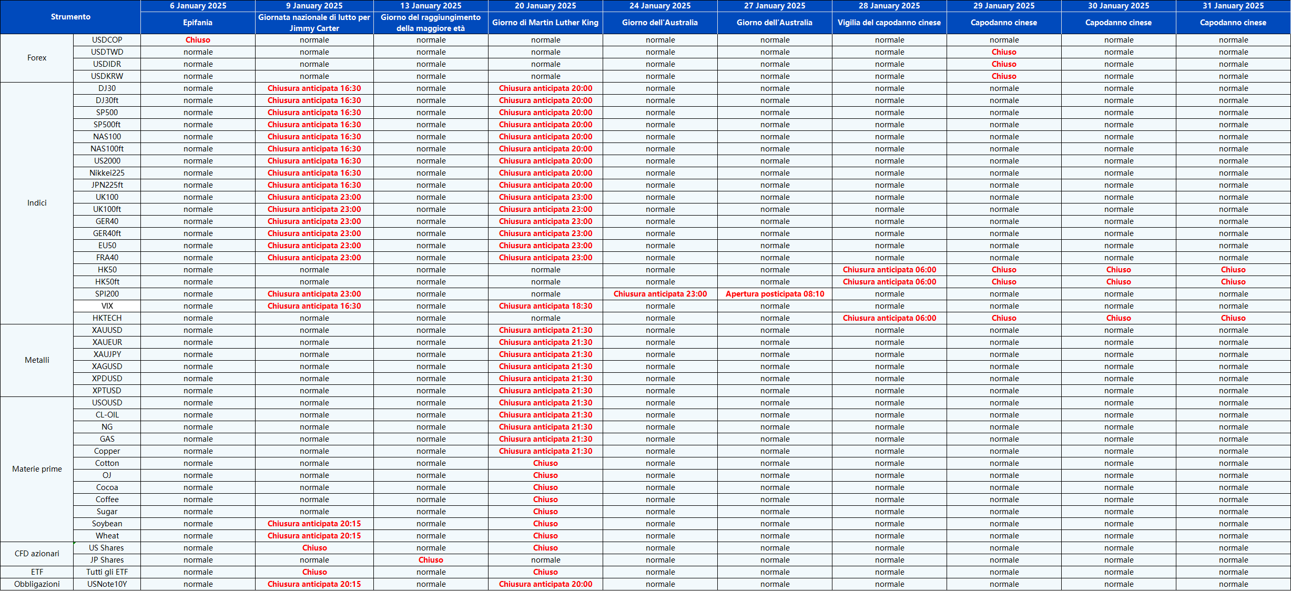Screen dimensions: 1291x591
Task: Select the Apertura posticipata 08:10 cell
Action: [x=775, y=294]
